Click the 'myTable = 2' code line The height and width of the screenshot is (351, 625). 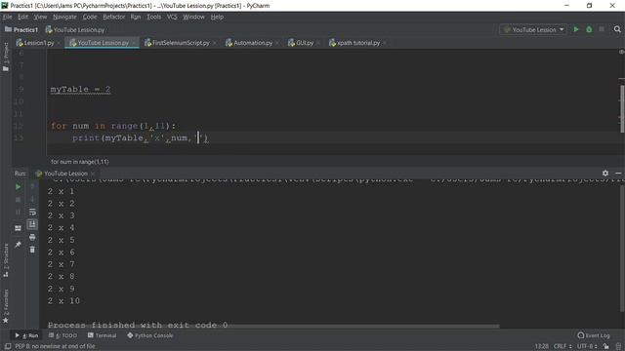click(x=80, y=89)
